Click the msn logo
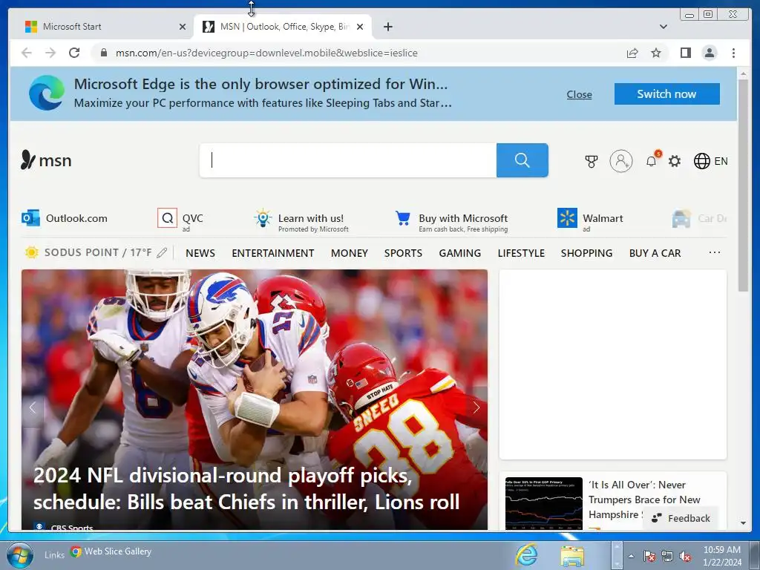 tap(46, 160)
